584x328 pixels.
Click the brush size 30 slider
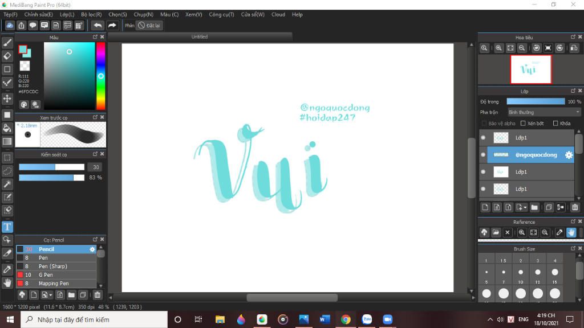tap(52, 167)
